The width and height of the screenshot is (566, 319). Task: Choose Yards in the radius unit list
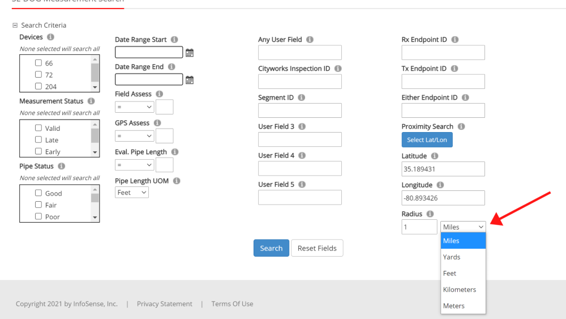coord(452,257)
